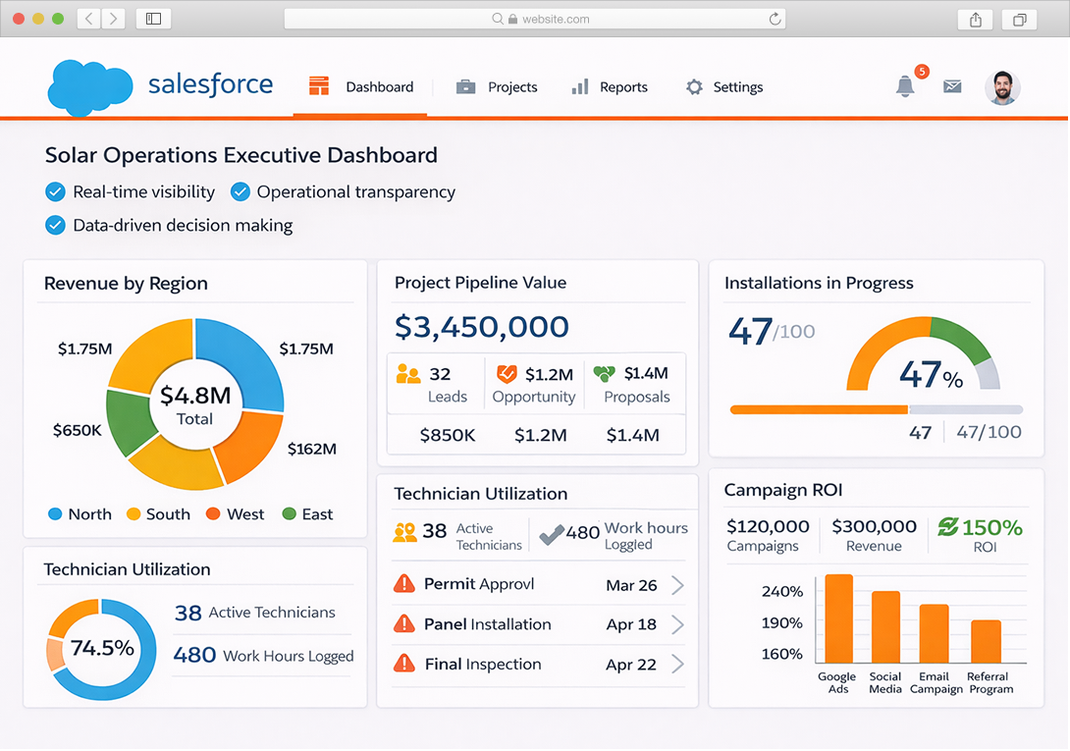The height and width of the screenshot is (751, 1070).
Task: Click the Final Inspection warning icon
Action: (x=403, y=664)
